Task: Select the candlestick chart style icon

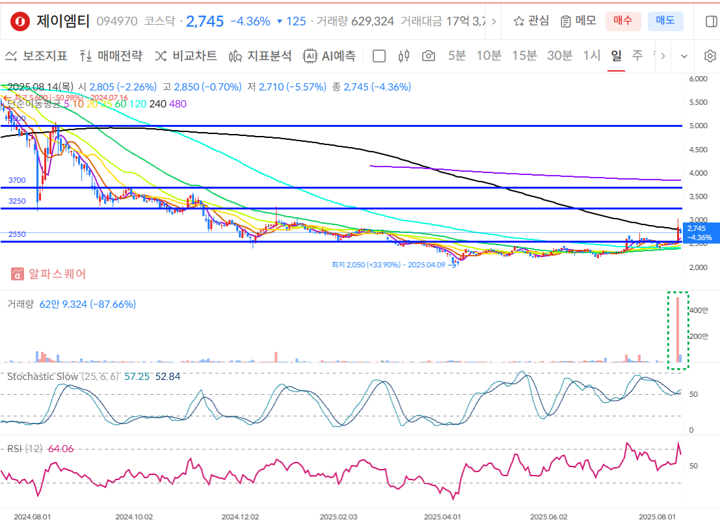Action: click(x=404, y=56)
